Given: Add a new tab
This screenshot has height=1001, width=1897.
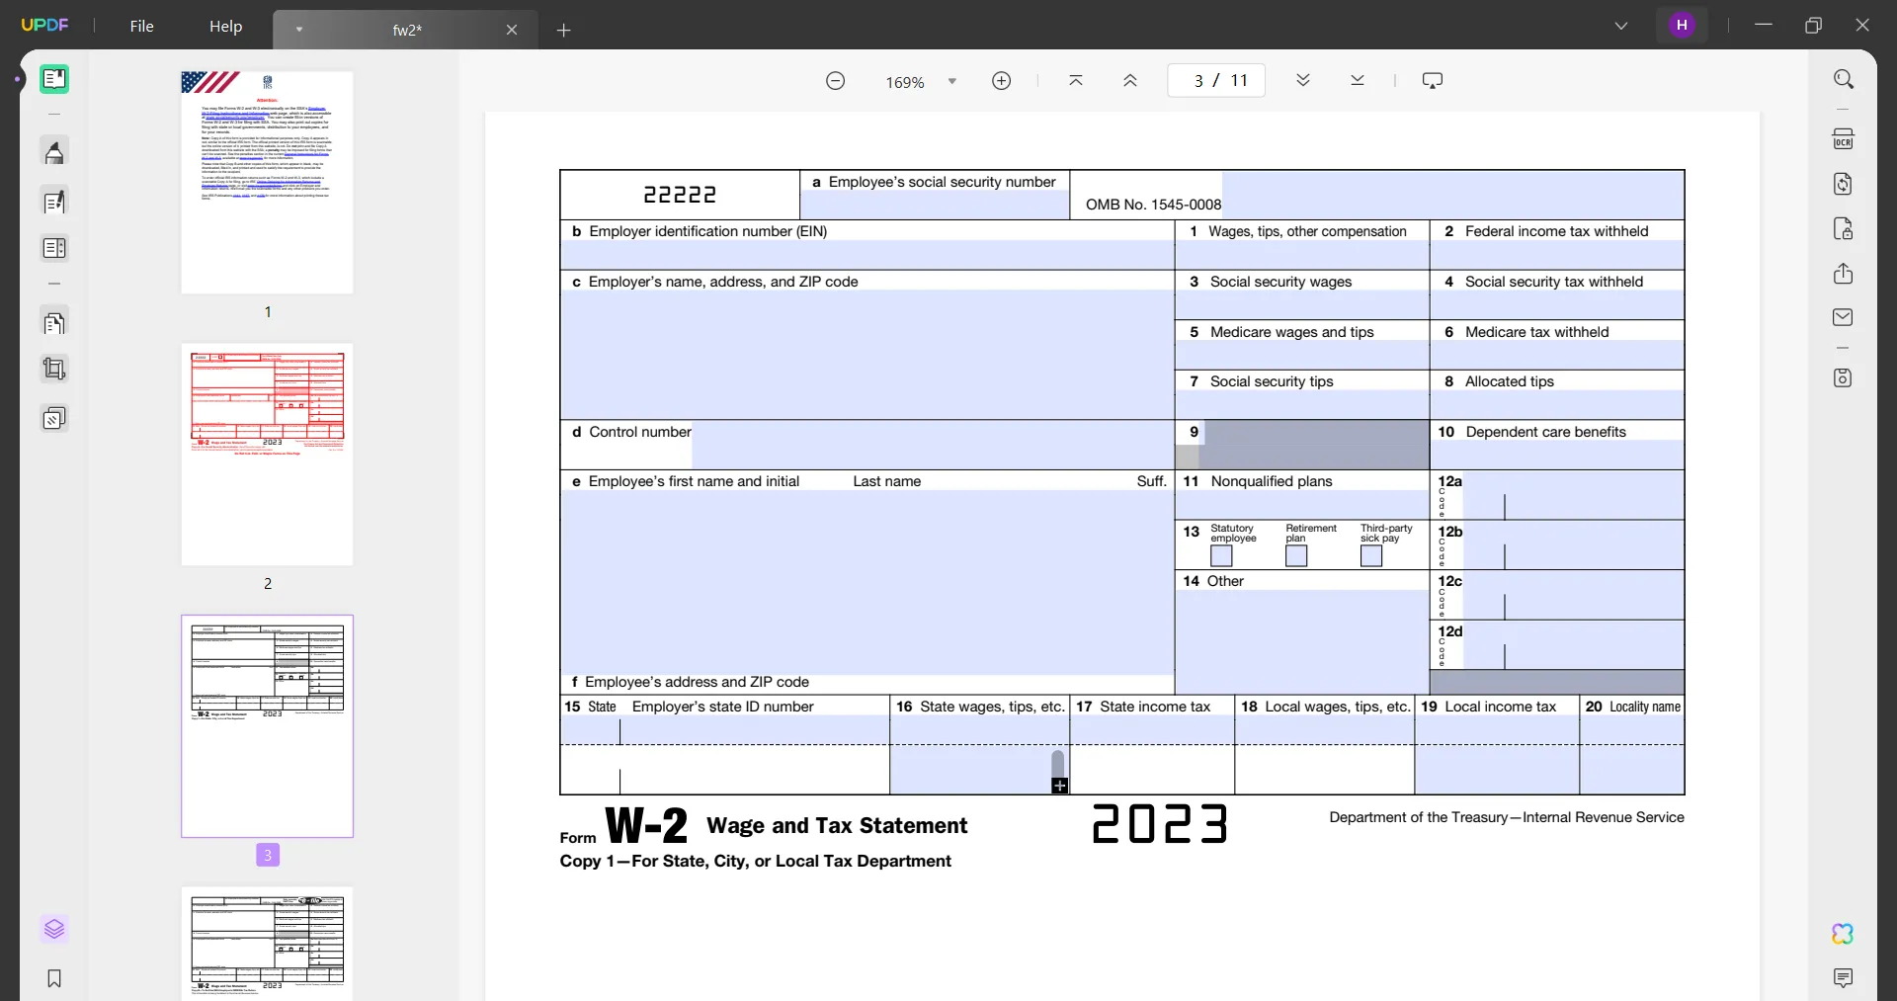Looking at the screenshot, I should coord(564,31).
